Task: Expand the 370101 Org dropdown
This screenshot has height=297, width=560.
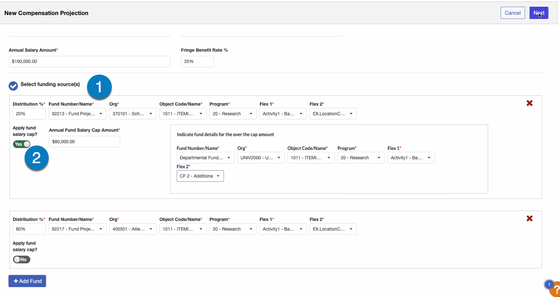Action: pyautogui.click(x=132, y=114)
